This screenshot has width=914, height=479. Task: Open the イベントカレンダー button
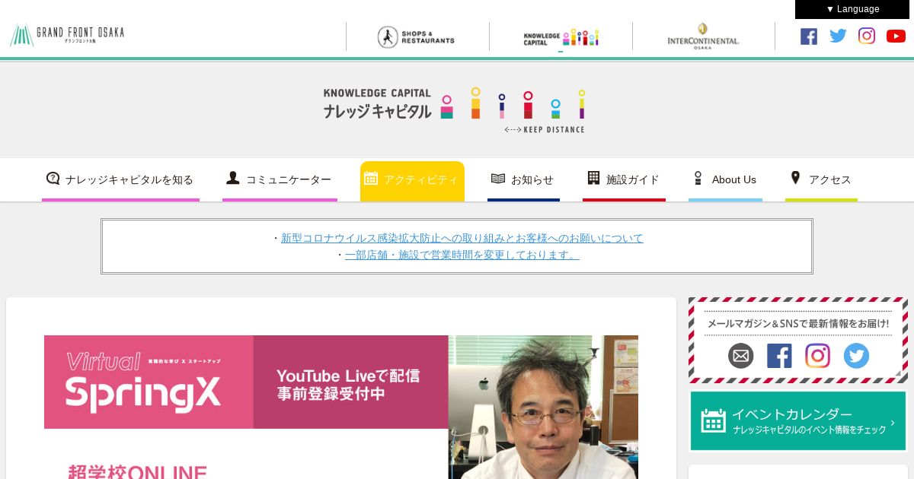coord(798,421)
